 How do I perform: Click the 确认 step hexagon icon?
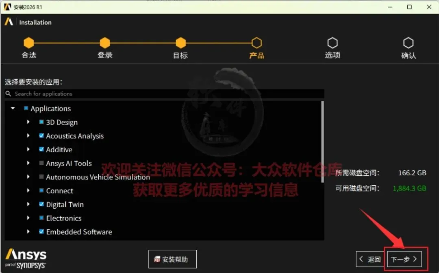pos(408,43)
